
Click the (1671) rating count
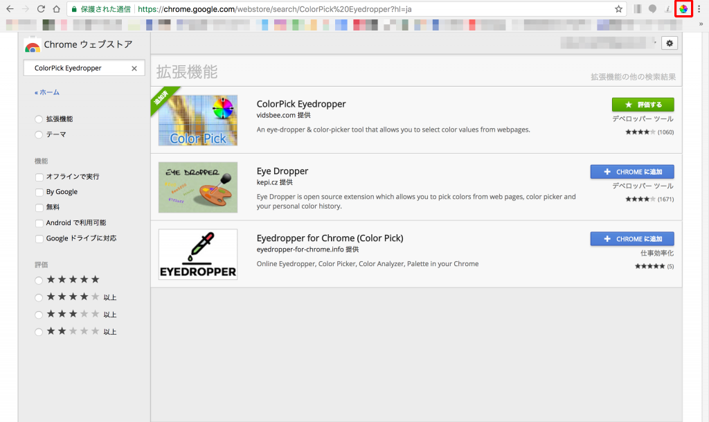tap(665, 199)
